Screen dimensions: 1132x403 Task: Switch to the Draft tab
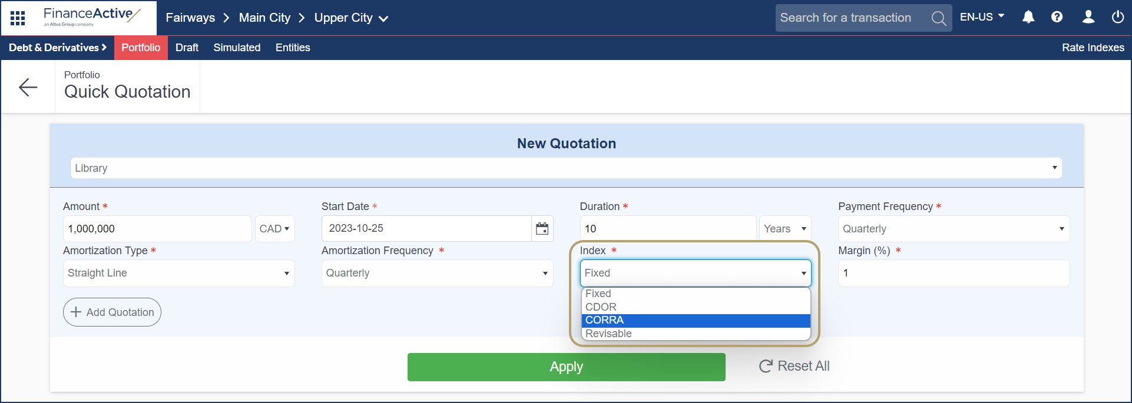[187, 48]
